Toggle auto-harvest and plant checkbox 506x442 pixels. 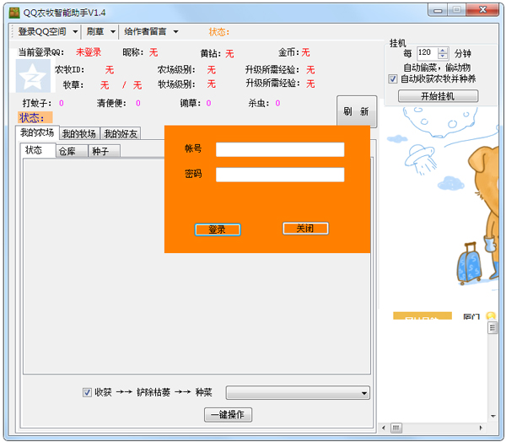(x=393, y=78)
